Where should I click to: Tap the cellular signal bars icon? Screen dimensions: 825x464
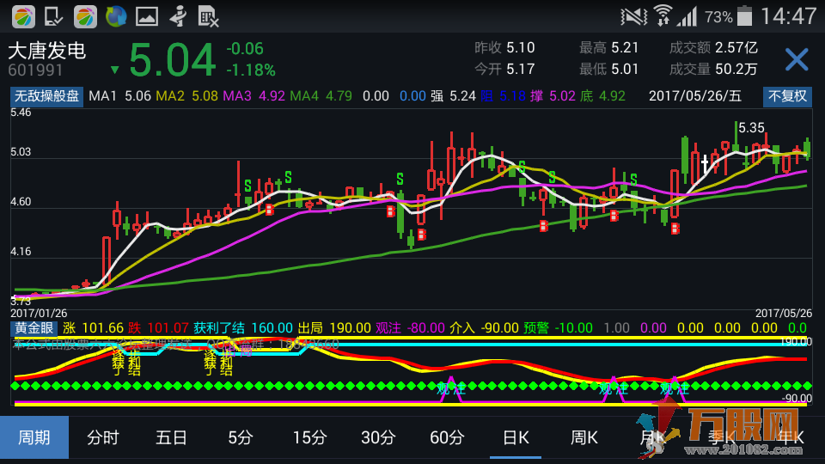pos(687,16)
